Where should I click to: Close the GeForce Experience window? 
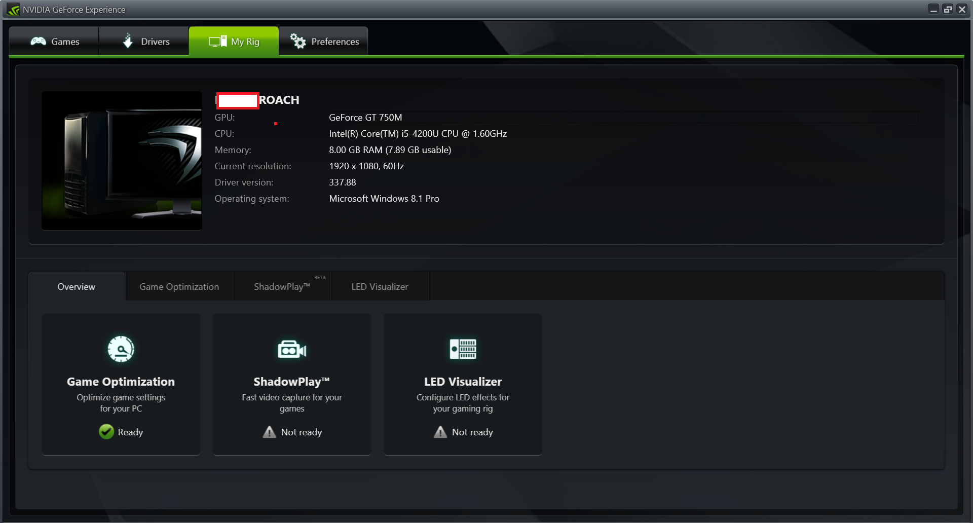coord(962,10)
